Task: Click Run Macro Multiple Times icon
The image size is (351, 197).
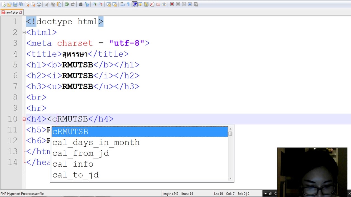Action: pyautogui.click(x=190, y=4)
